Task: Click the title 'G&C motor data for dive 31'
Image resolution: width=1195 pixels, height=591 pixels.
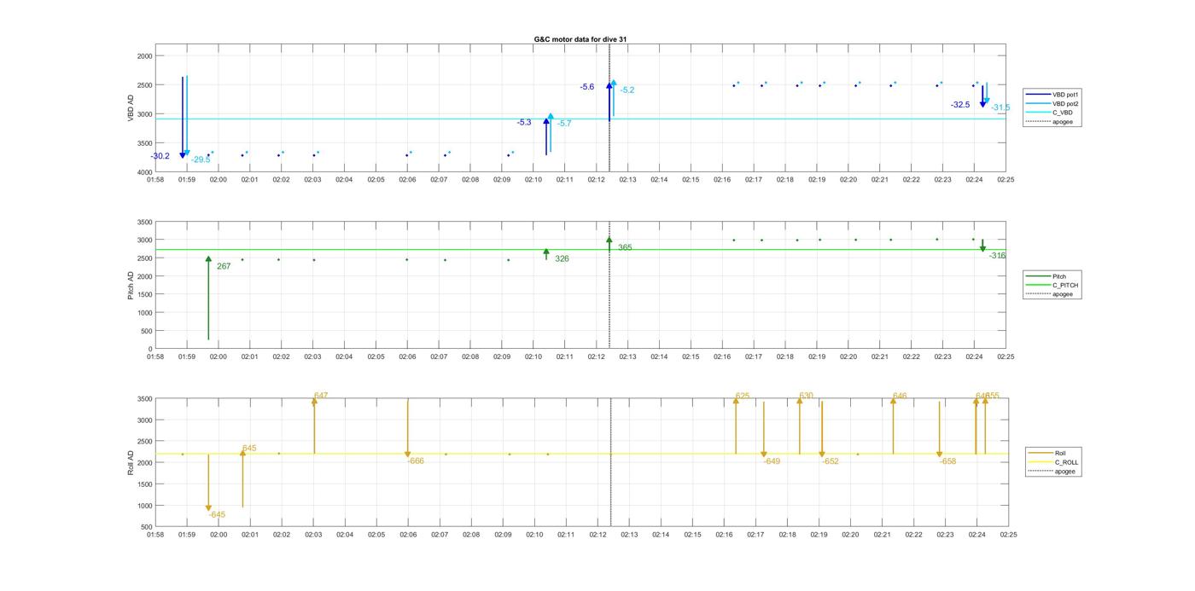Action: coord(580,39)
